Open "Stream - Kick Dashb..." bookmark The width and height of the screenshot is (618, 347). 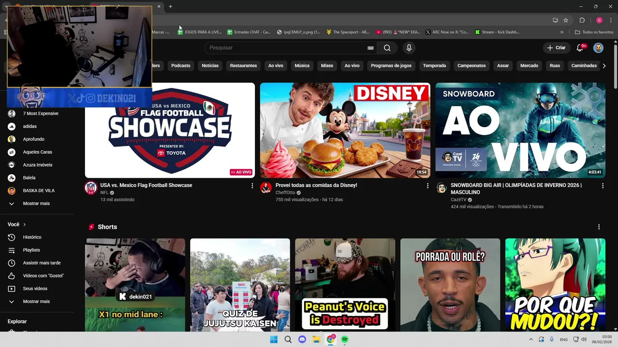coord(497,32)
